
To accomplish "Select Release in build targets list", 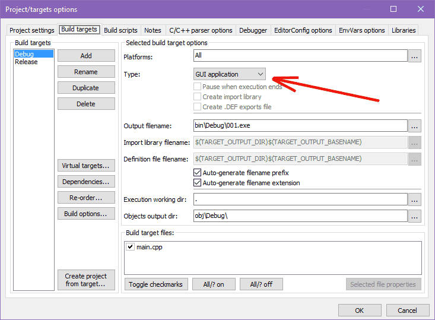I will pyautogui.click(x=26, y=62).
